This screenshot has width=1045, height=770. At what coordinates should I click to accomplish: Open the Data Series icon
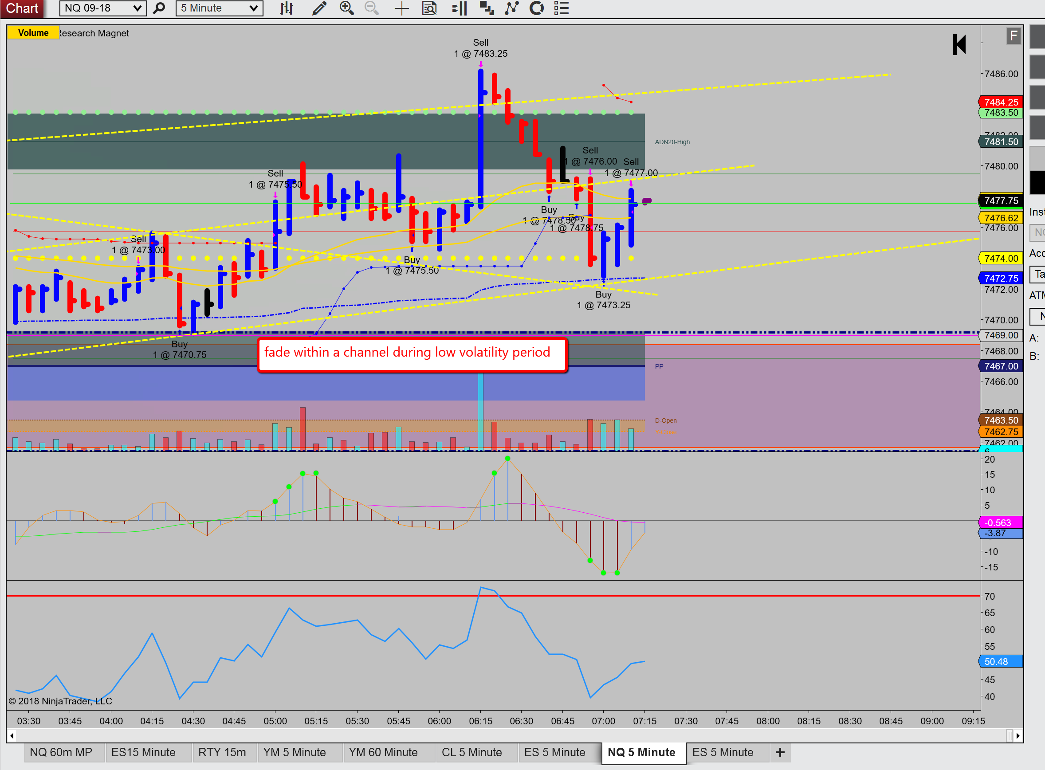[487, 8]
